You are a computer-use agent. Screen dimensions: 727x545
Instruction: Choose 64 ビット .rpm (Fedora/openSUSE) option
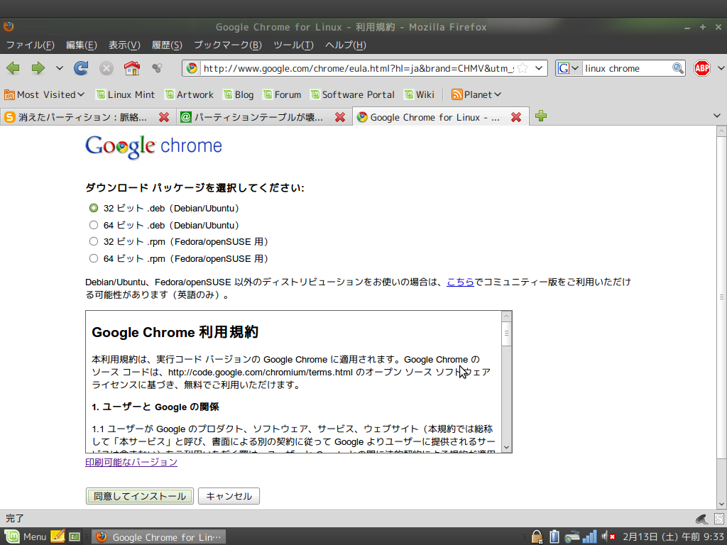pos(94,258)
